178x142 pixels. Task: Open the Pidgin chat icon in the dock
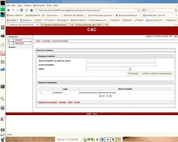pos(3,119)
